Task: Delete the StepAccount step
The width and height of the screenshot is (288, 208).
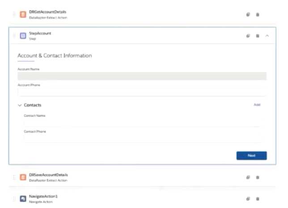Action: coord(258,36)
